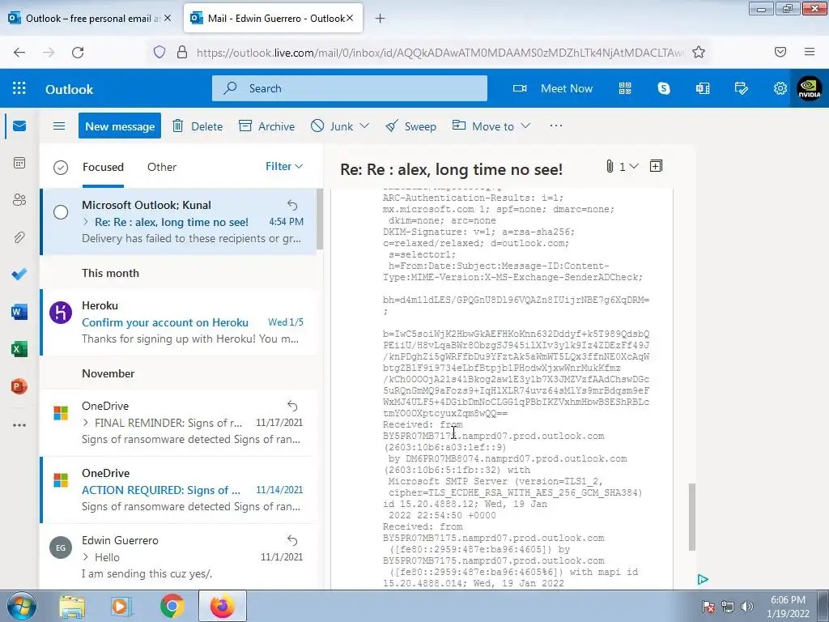Open a new browser tab

tap(380, 19)
